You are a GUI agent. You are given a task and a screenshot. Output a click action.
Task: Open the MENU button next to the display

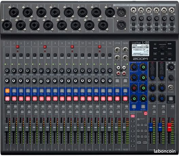pyautogui.click(x=155, y=48)
